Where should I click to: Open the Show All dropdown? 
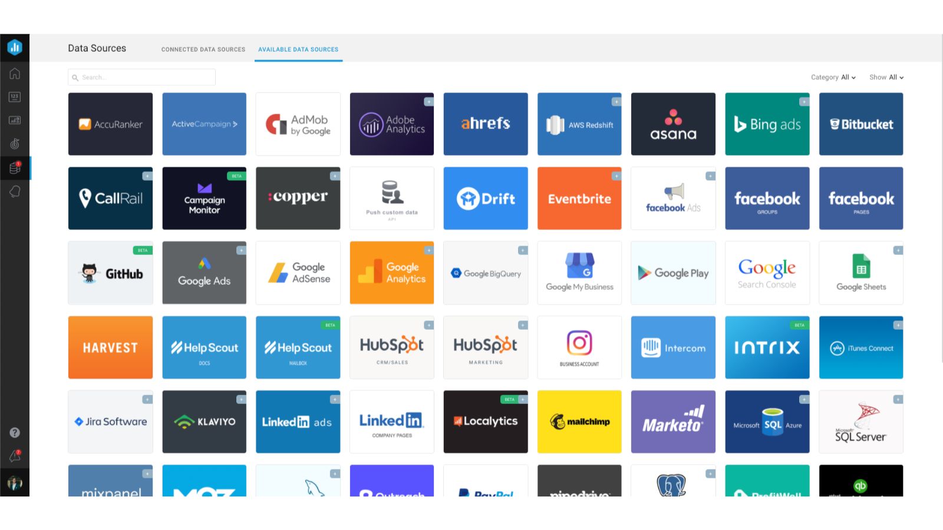[886, 77]
